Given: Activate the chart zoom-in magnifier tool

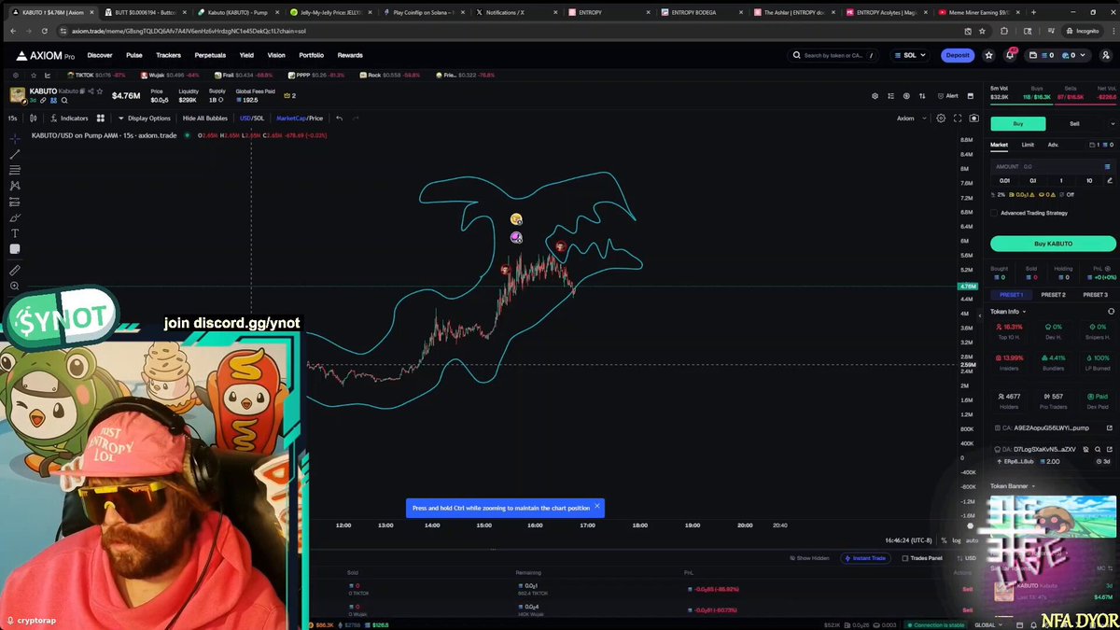Looking at the screenshot, I should pyautogui.click(x=15, y=287).
